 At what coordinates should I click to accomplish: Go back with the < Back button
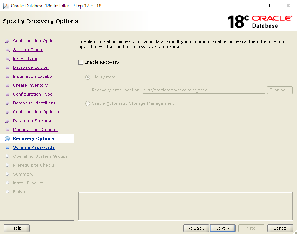tap(196, 228)
